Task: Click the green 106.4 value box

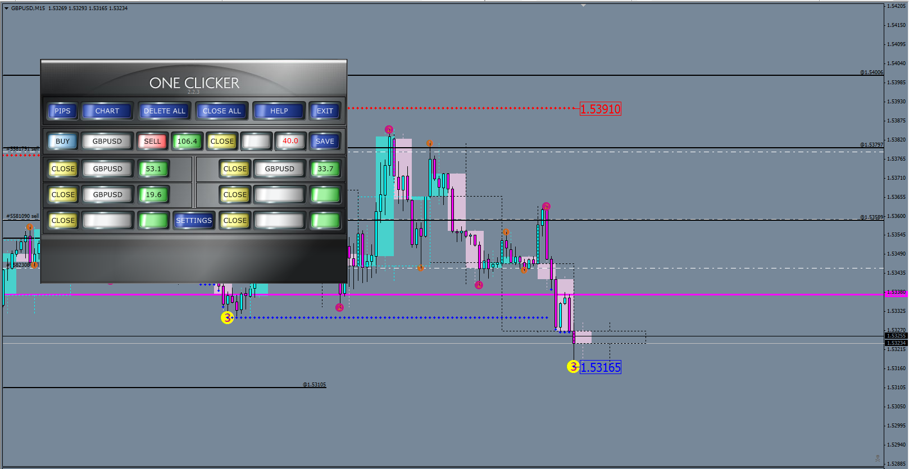Action: [x=187, y=141]
